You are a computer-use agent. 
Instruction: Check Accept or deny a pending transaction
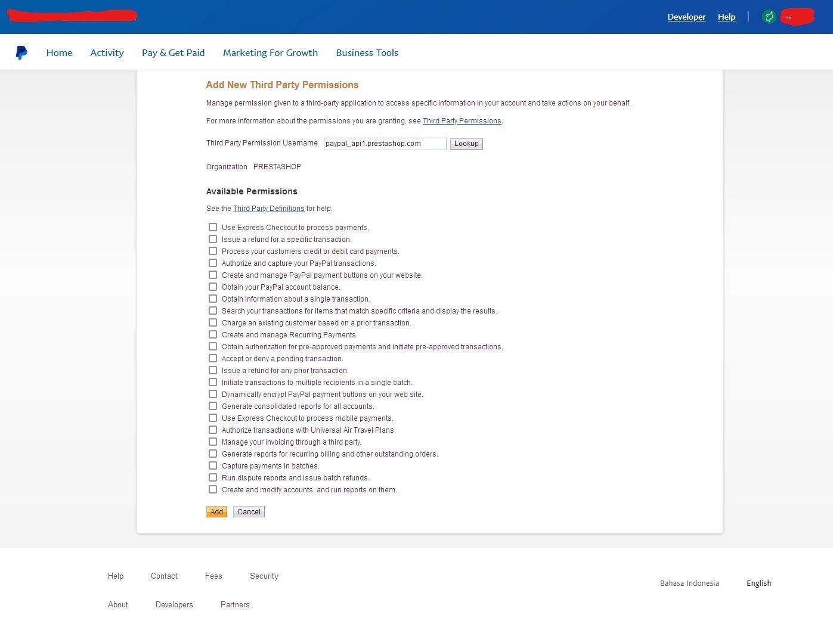point(213,358)
